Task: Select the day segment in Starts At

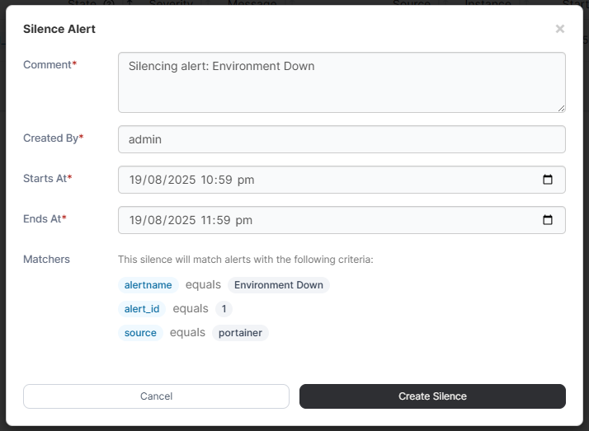Action: pyautogui.click(x=136, y=180)
